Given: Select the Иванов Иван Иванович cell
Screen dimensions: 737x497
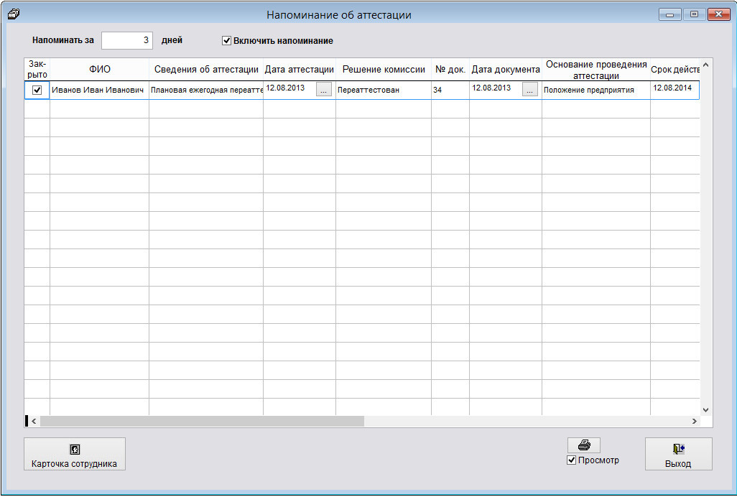Looking at the screenshot, I should coord(99,90).
